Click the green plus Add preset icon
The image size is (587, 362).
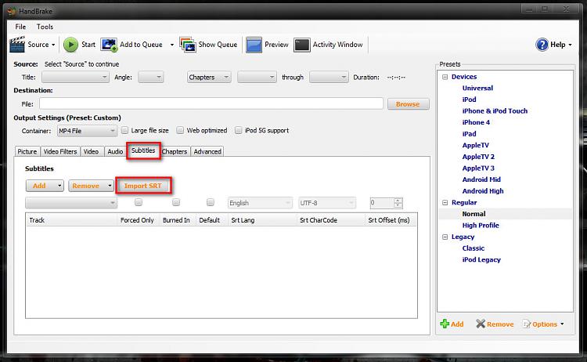445,324
